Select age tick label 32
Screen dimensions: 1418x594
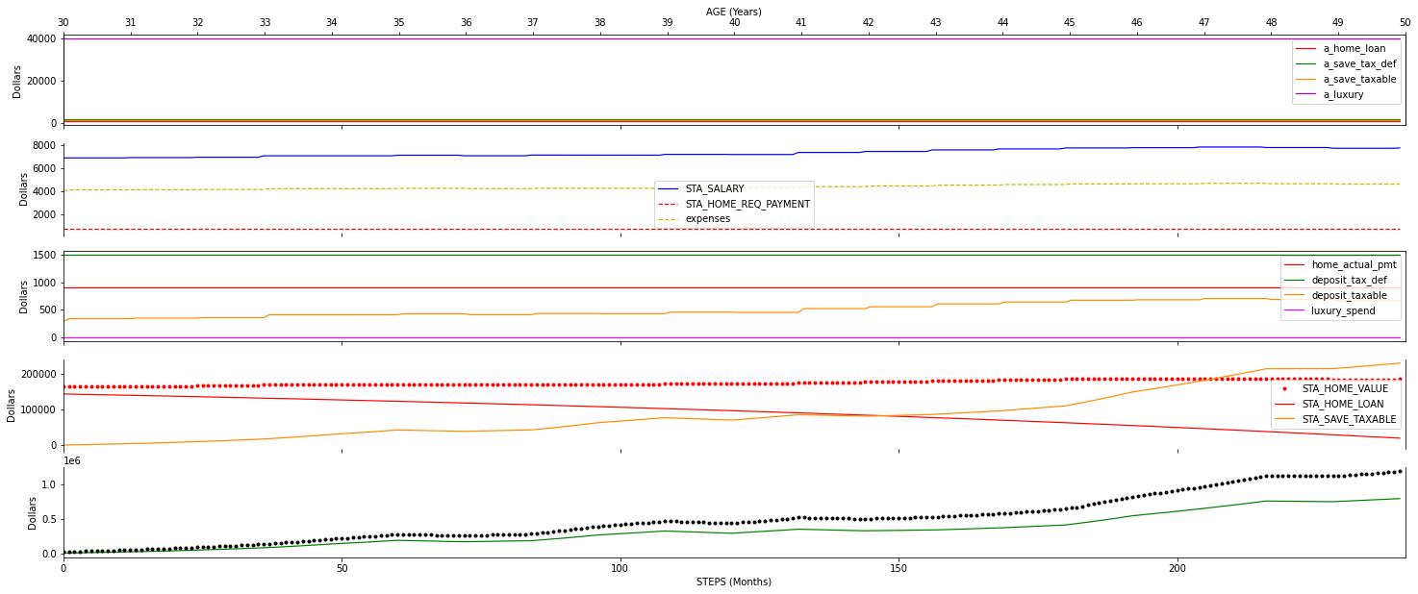click(x=198, y=23)
